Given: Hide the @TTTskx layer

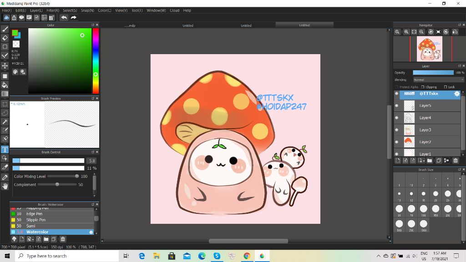Looking at the screenshot, I should click(396, 94).
